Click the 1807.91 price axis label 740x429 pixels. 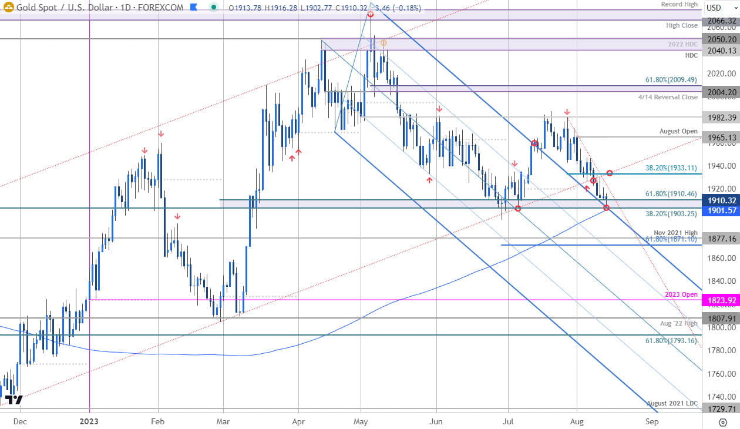click(721, 319)
